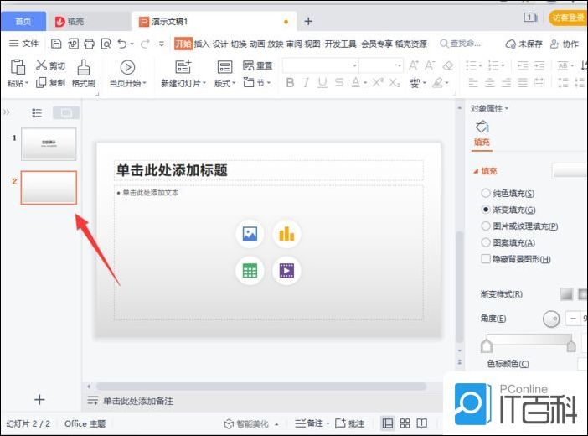The width and height of the screenshot is (588, 436).
Task: Check 隐藏背景图形 hide background graphics
Action: [x=486, y=259]
